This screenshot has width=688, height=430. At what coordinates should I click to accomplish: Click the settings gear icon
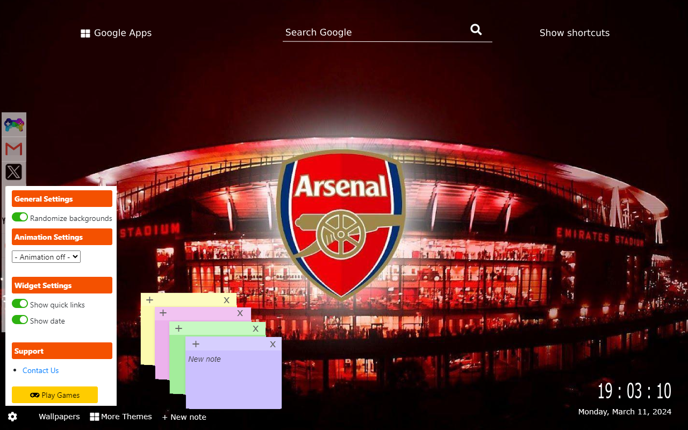click(12, 417)
